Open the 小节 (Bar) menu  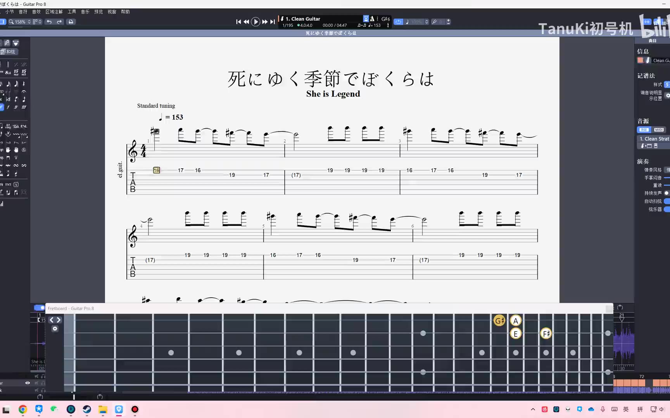coord(10,12)
